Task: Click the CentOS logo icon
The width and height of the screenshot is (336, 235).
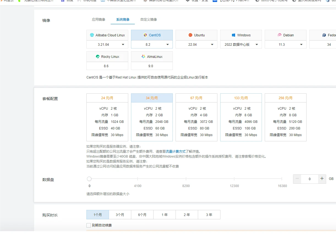Action: click(145, 35)
